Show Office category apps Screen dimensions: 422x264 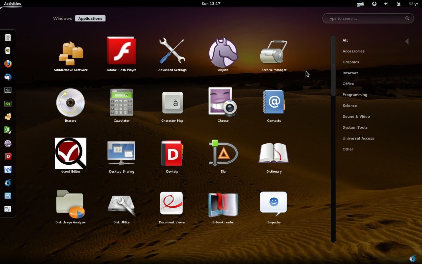[x=348, y=84]
